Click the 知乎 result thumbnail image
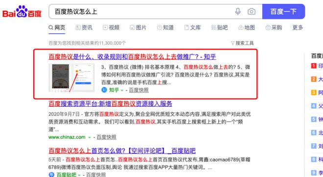Image resolution: width=323 pixels, height=177 pixels. click(71, 78)
